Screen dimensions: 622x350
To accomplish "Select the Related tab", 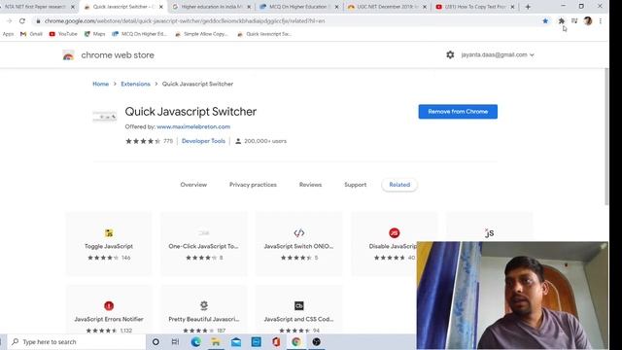I will [399, 185].
